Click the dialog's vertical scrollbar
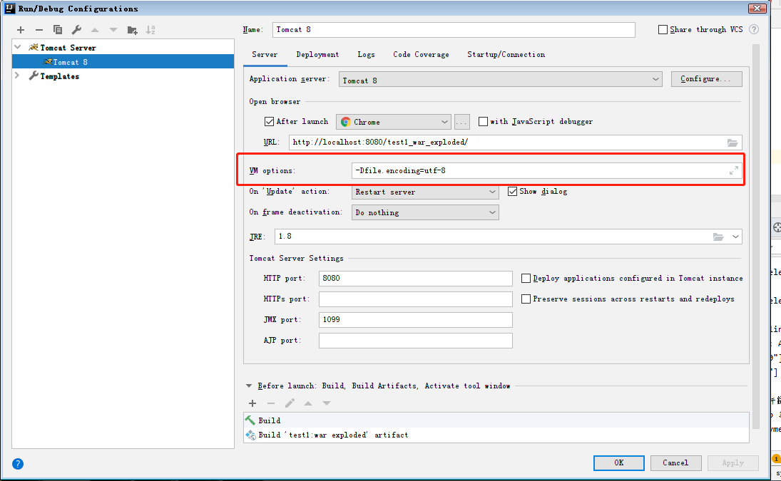Viewport: 781px width, 481px height. coord(755,237)
